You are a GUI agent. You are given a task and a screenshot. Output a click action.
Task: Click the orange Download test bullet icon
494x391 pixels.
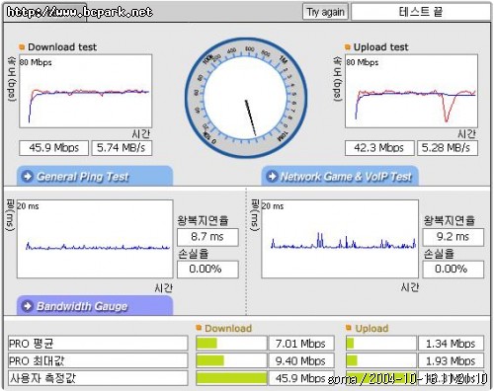pyautogui.click(x=22, y=47)
